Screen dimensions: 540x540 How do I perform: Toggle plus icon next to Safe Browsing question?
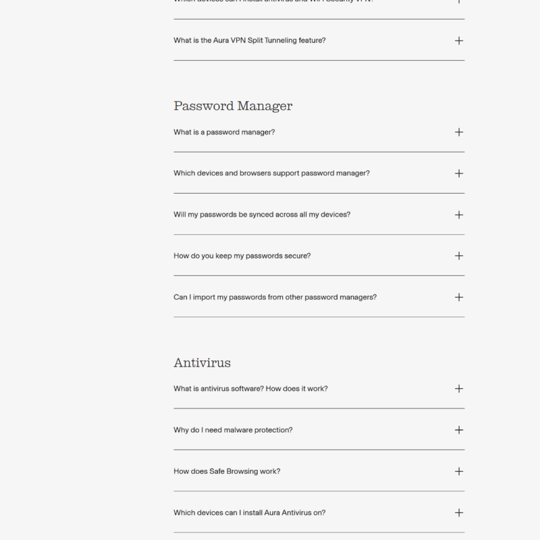point(459,471)
